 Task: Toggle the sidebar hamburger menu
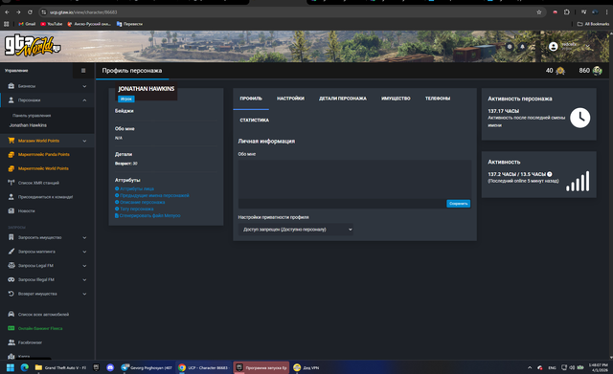point(83,71)
